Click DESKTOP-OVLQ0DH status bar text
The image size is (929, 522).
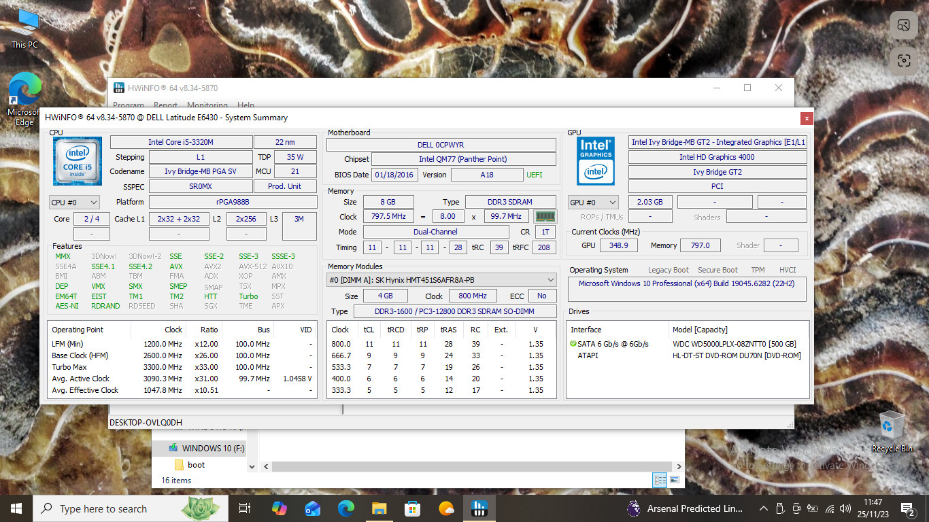(x=146, y=423)
